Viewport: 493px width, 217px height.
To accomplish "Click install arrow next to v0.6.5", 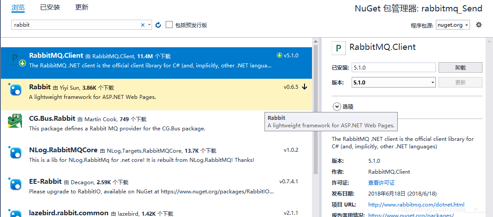I will [304, 87].
